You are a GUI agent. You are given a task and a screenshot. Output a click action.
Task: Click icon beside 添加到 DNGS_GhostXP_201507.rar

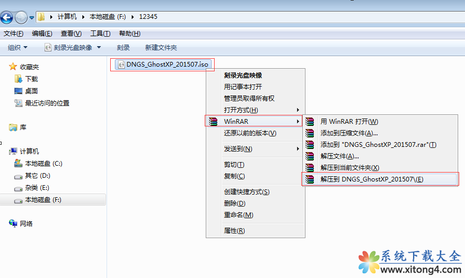pos(310,145)
